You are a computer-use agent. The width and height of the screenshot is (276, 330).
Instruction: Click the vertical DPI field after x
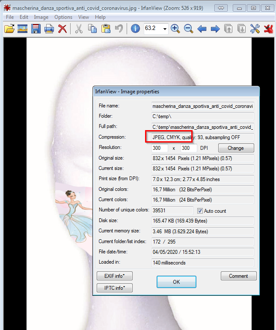tap(189, 148)
